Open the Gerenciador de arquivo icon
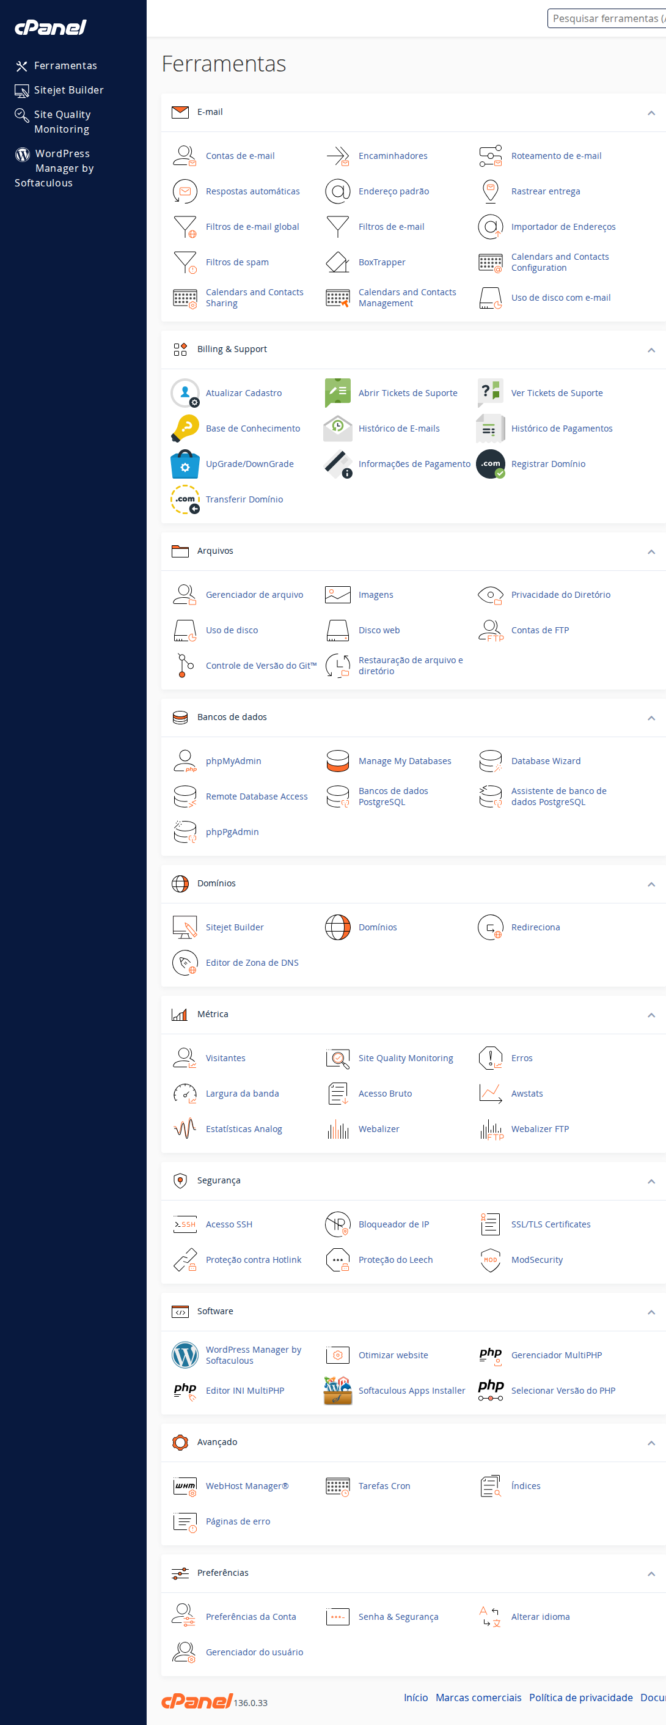The height and width of the screenshot is (1725, 666). tap(185, 595)
